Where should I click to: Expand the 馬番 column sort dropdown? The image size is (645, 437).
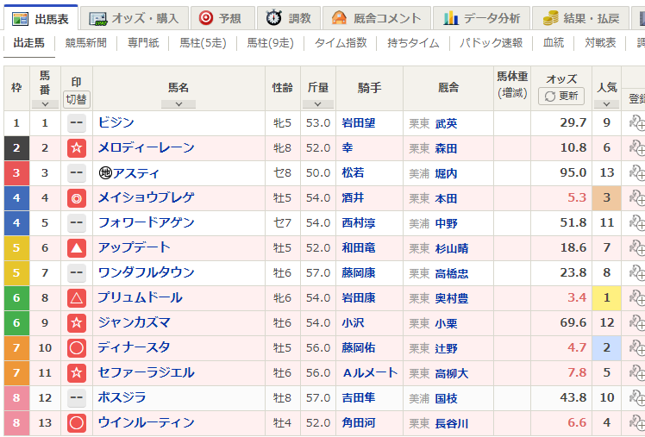pyautogui.click(x=45, y=104)
